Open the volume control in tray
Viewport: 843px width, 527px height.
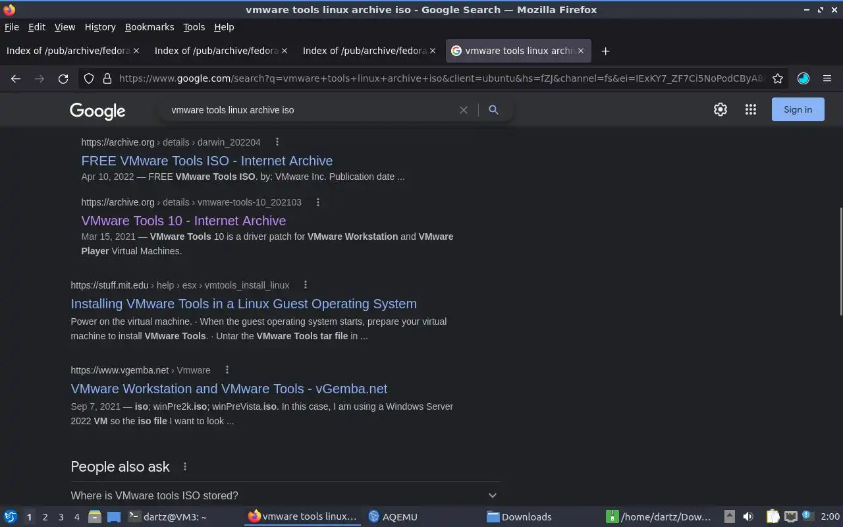pos(748,516)
